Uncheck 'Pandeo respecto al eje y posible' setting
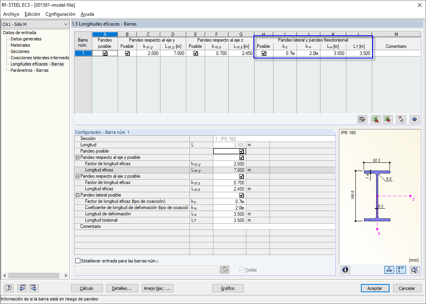 pyautogui.click(x=241, y=158)
